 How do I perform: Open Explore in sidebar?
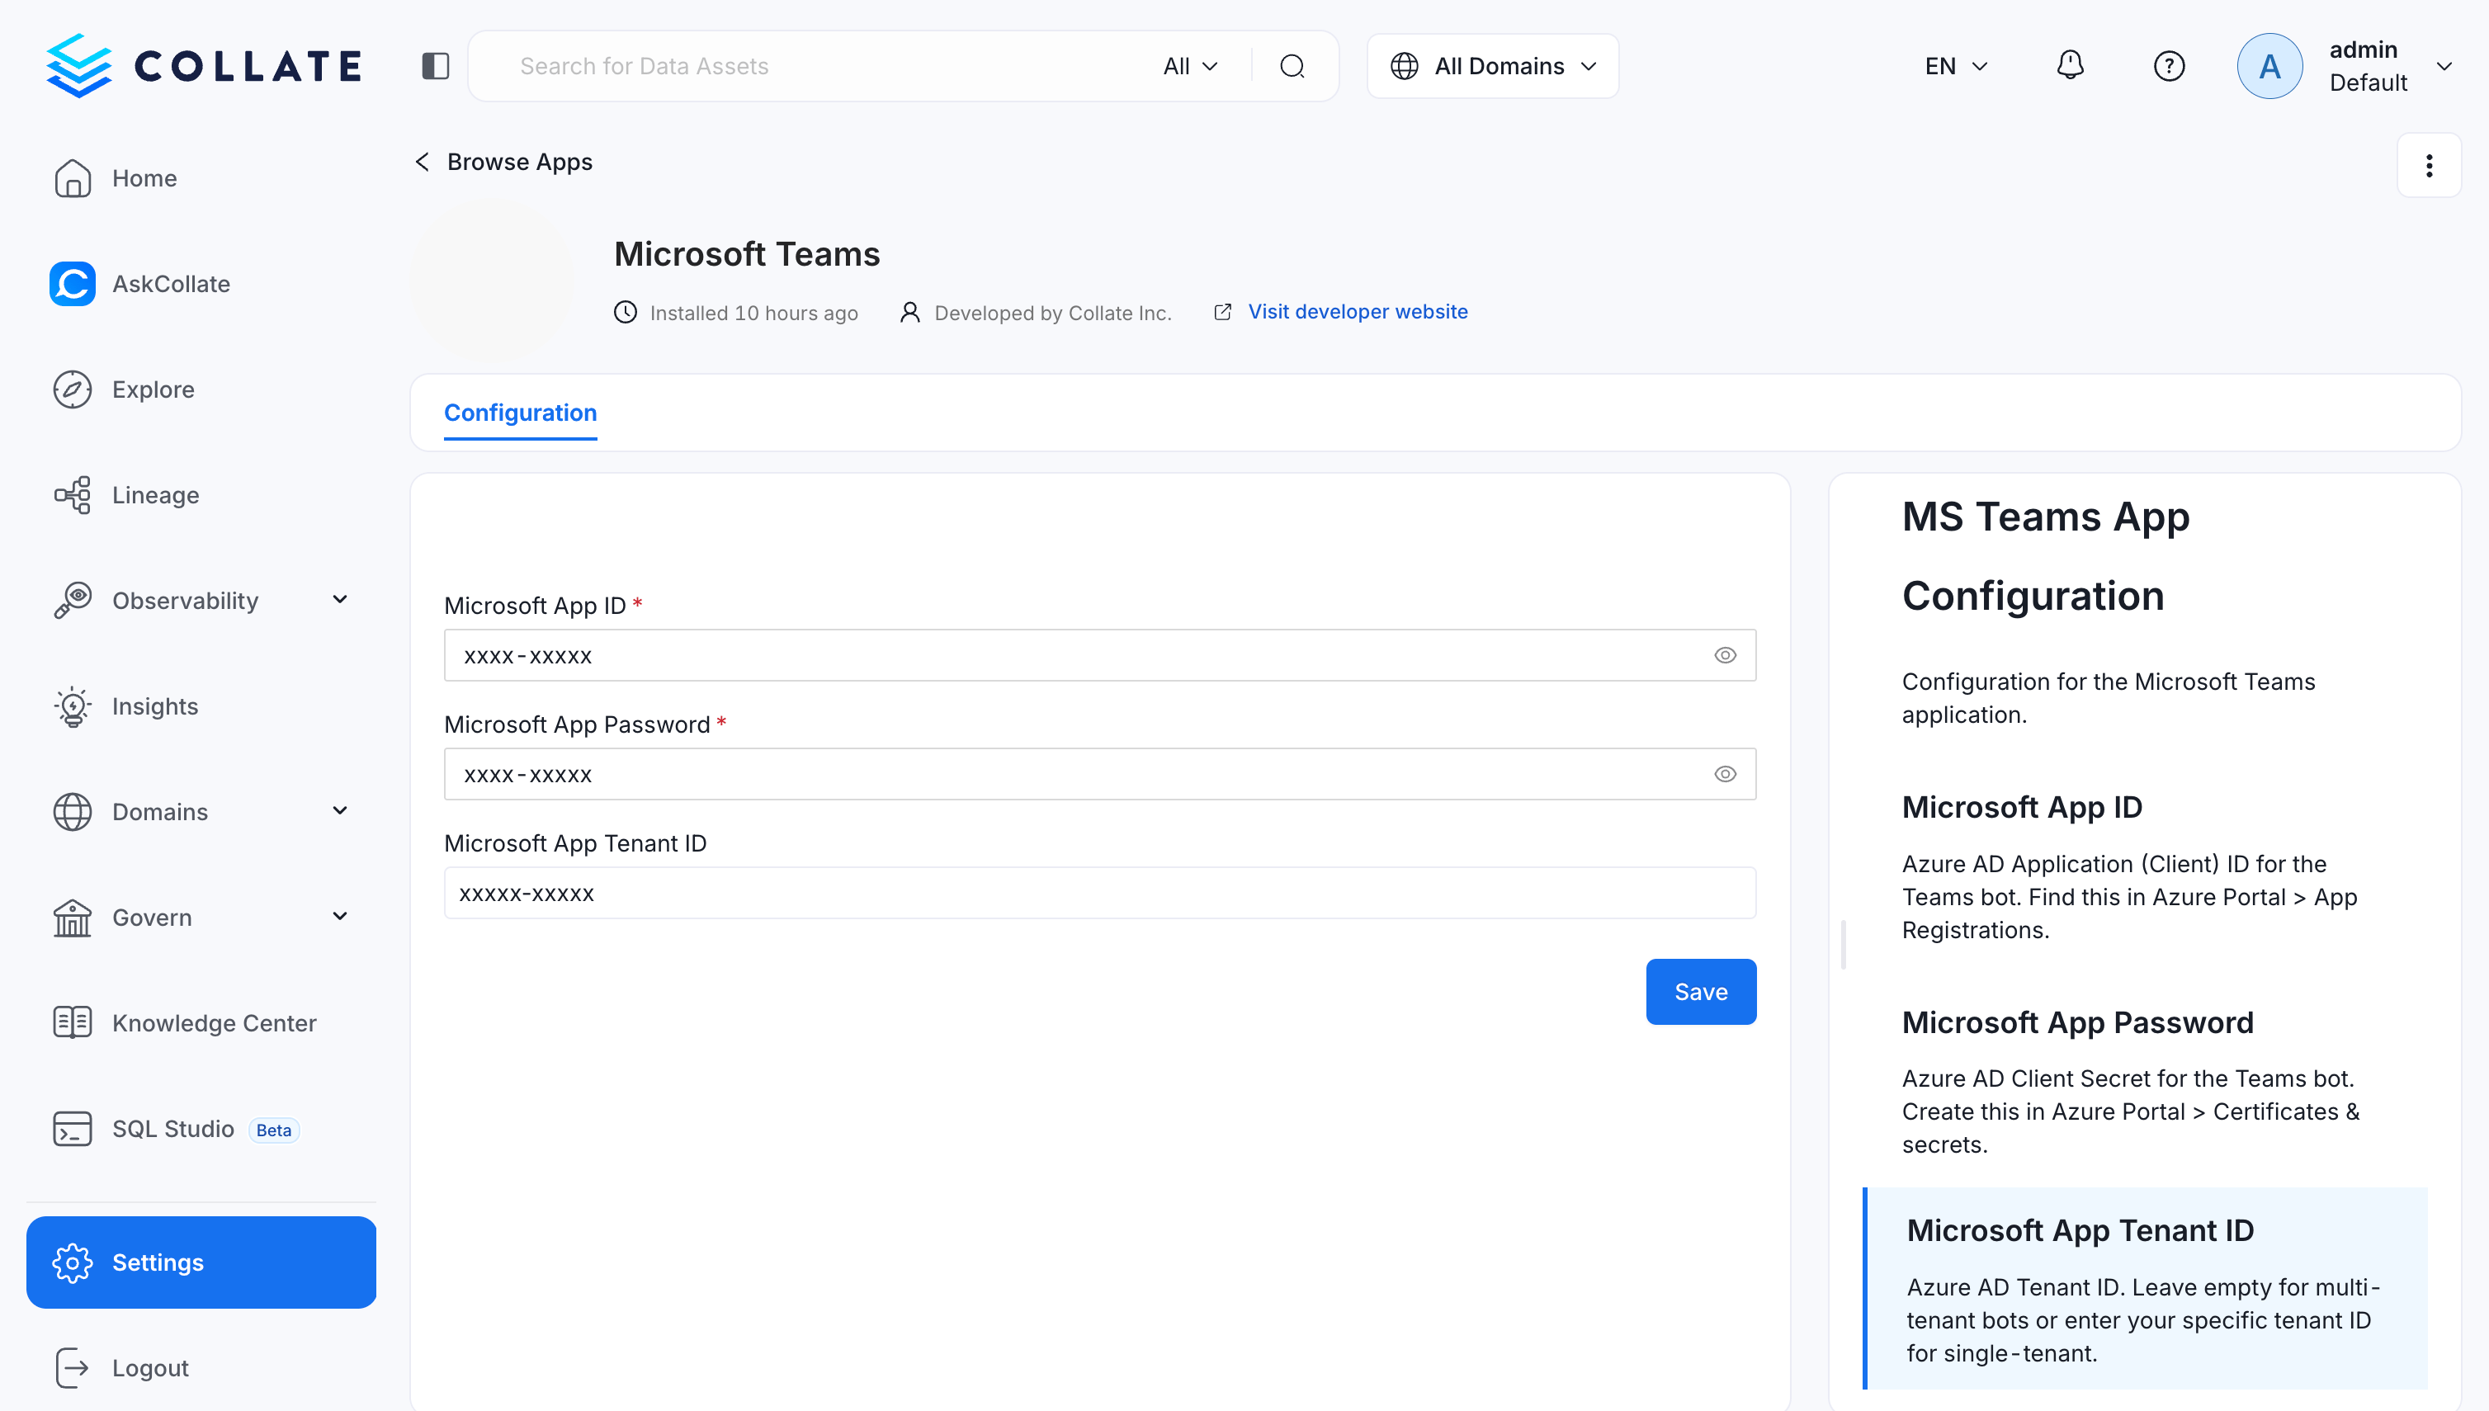coord(201,389)
